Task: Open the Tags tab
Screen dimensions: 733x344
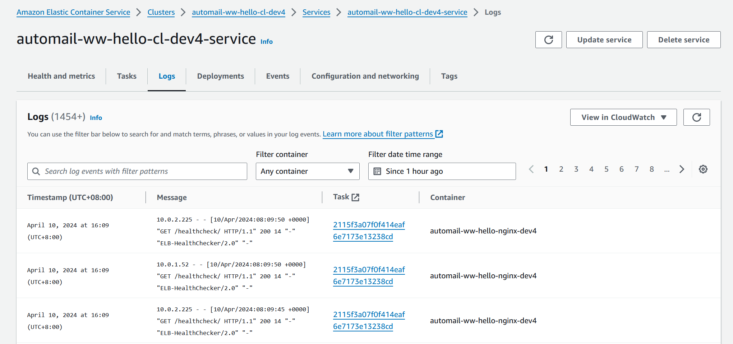Action: pos(449,76)
